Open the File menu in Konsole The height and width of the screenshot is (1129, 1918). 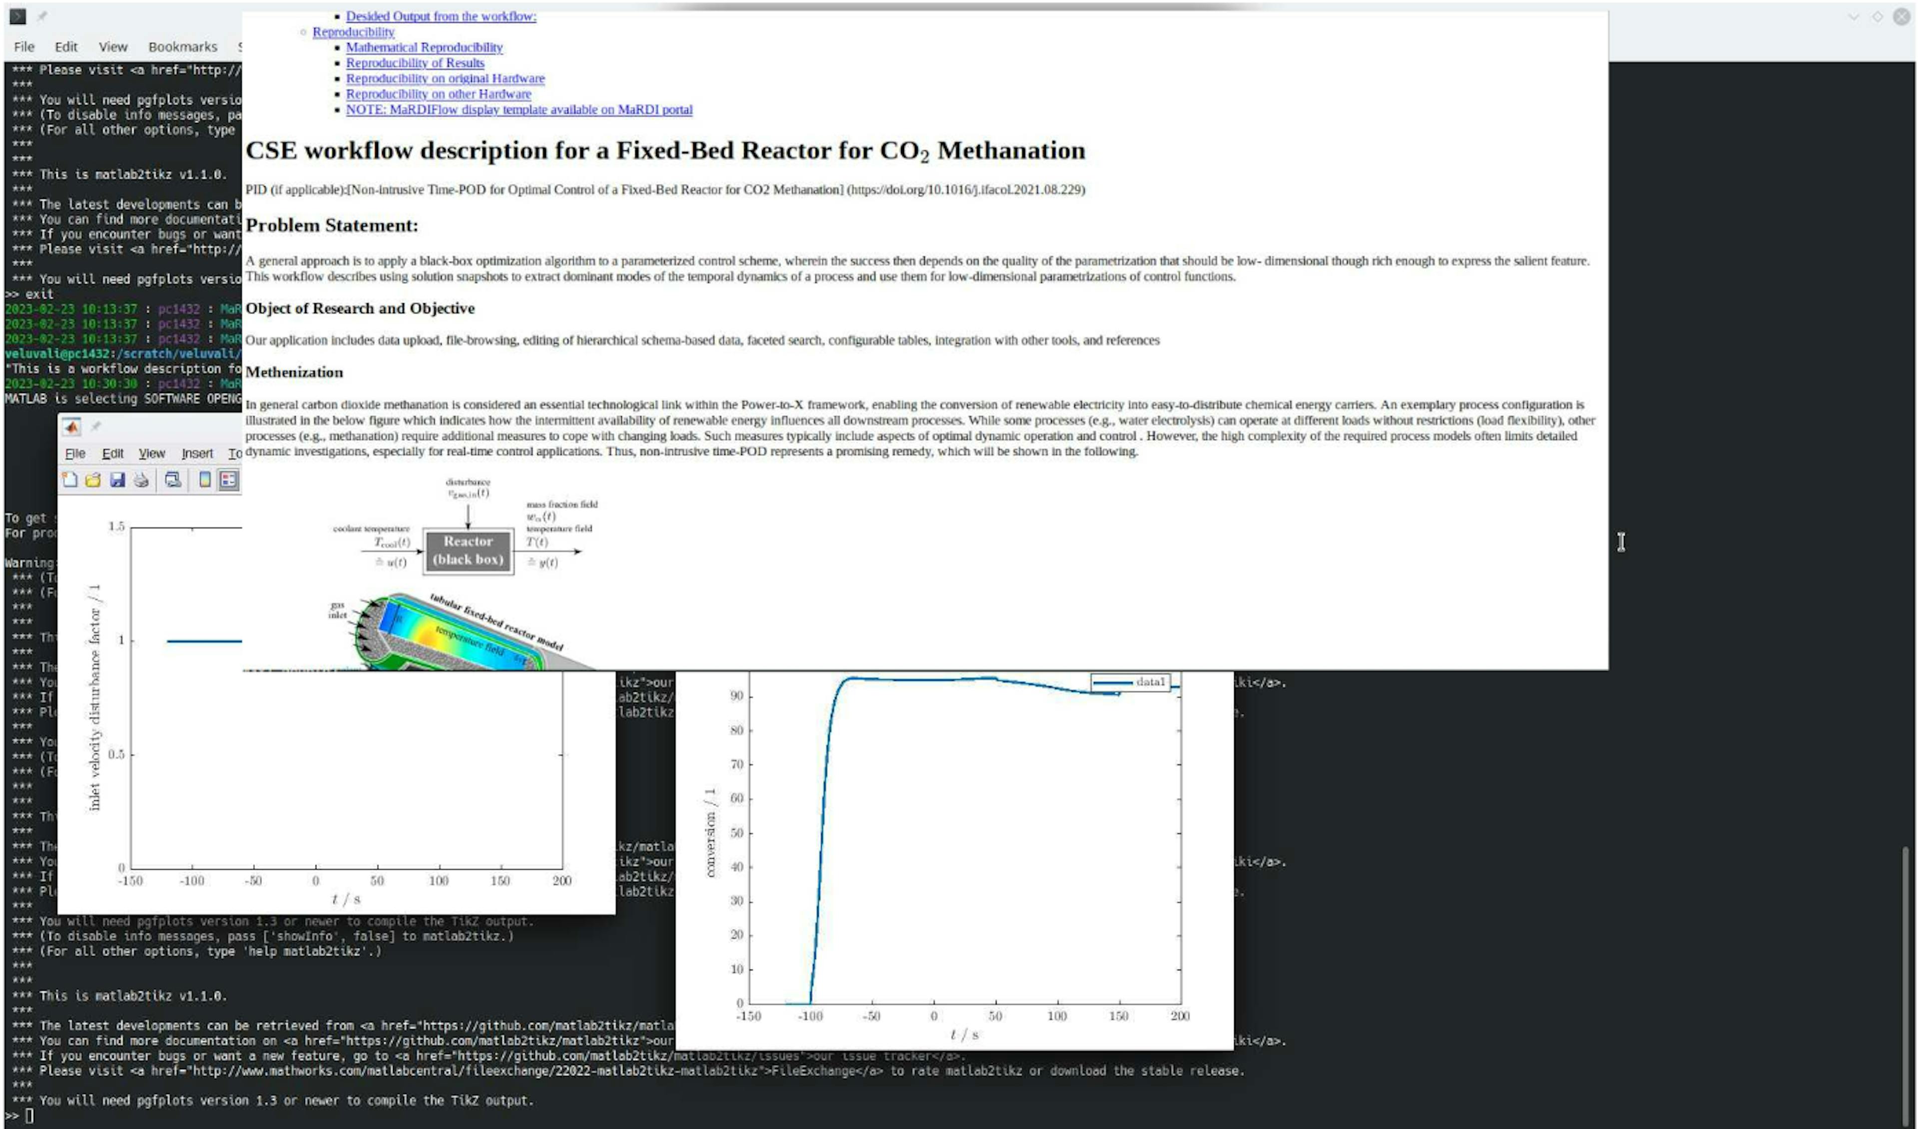pos(24,46)
